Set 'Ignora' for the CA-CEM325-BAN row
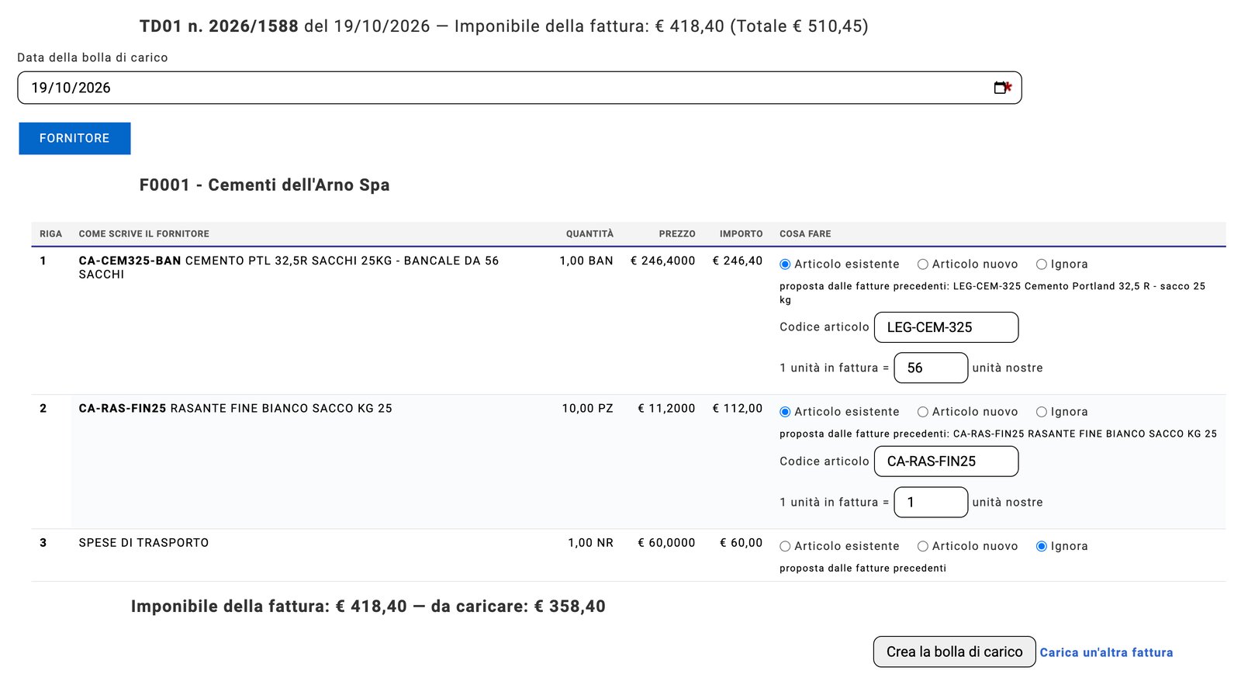This screenshot has height=674, width=1241. tap(1042, 264)
